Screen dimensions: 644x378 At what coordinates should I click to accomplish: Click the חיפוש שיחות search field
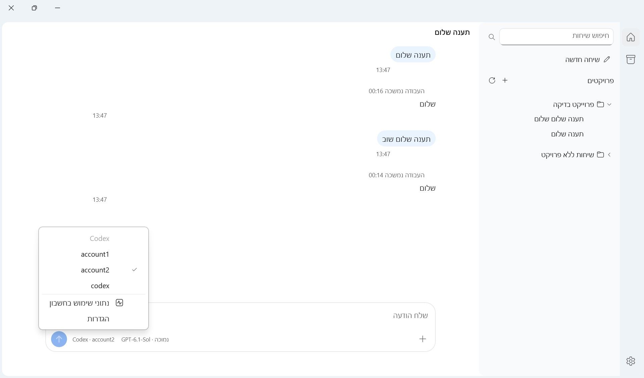click(556, 36)
